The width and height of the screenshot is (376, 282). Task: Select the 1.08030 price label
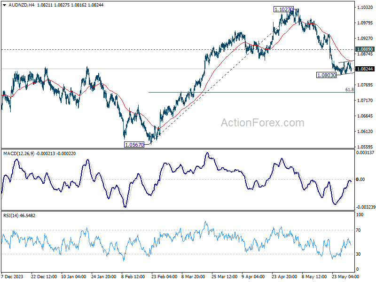326,75
